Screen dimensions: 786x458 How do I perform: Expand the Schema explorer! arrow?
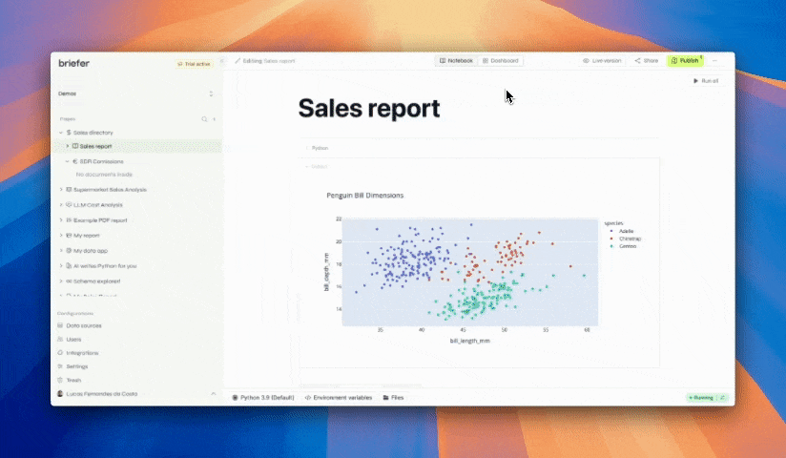[x=61, y=281]
